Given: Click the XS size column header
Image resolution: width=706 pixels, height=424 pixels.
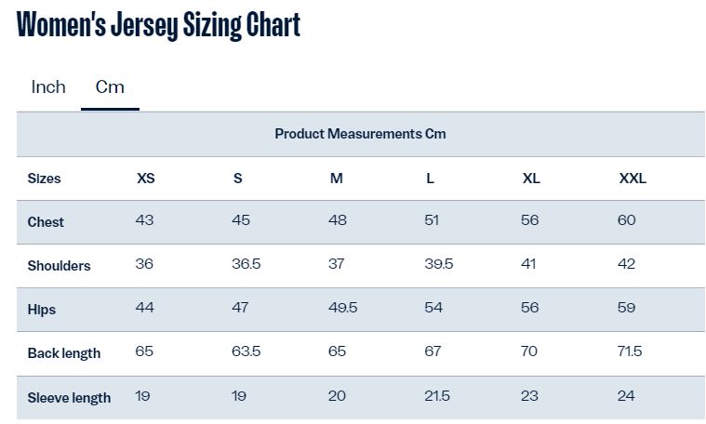Looking at the screenshot, I should pyautogui.click(x=146, y=179).
